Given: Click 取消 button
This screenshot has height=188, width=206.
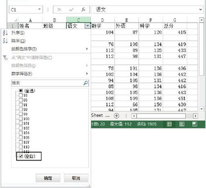Looking at the screenshot, I should 76,178.
